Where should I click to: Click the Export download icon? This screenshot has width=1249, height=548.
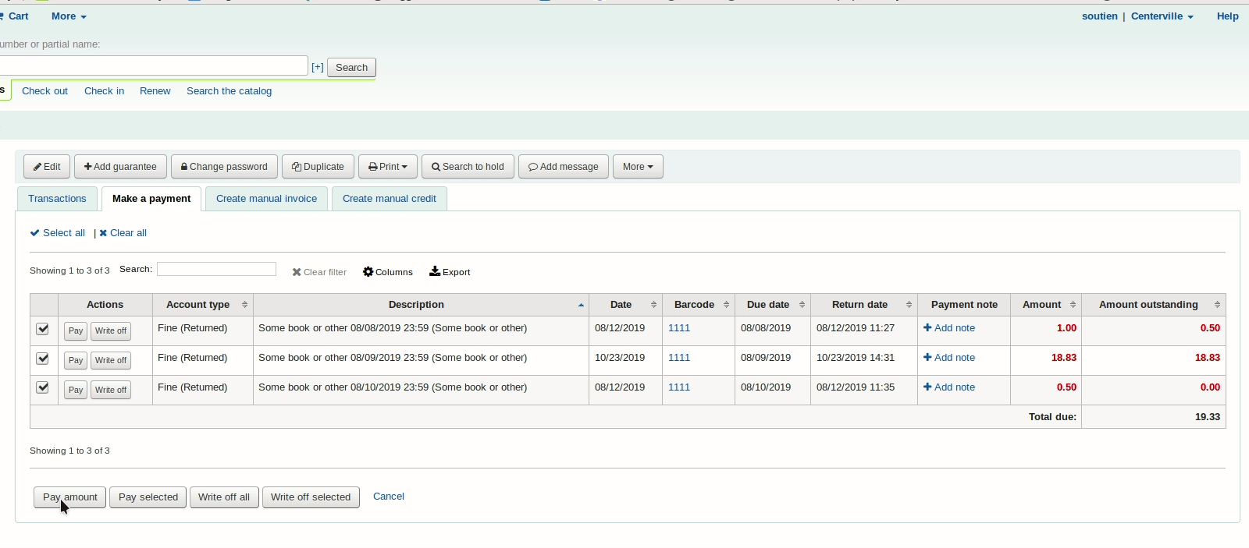pyautogui.click(x=450, y=272)
